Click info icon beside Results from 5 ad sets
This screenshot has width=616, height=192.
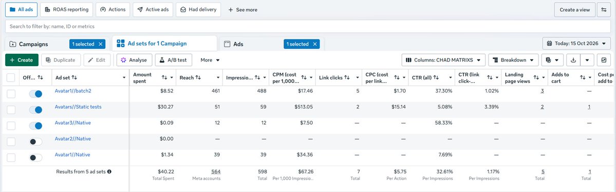[109, 171]
